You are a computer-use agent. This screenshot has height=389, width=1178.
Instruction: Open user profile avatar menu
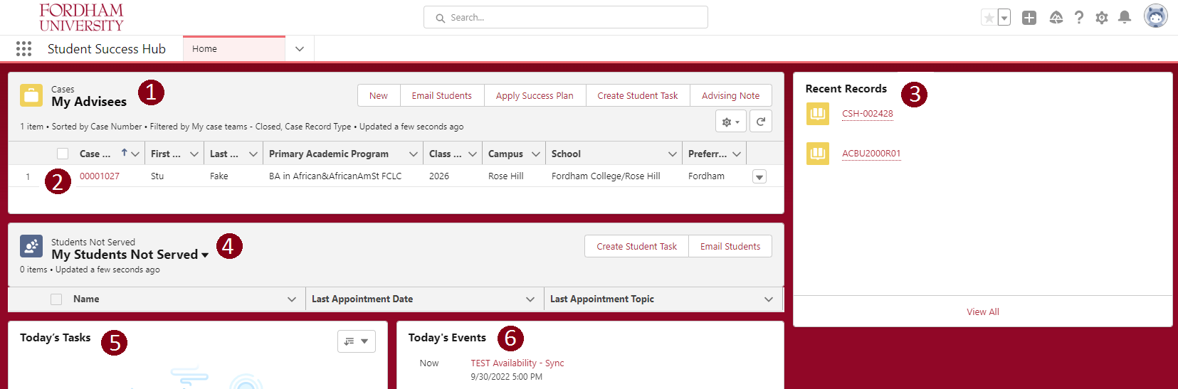1155,16
